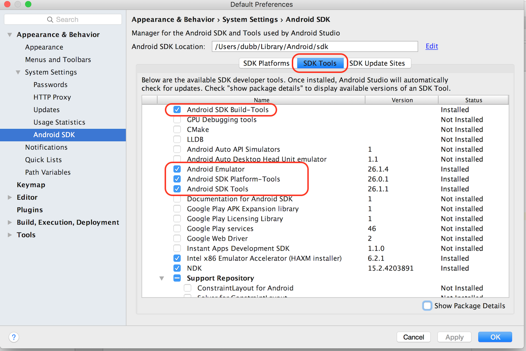This screenshot has width=526, height=351.
Task: Click the Status column header
Action: coord(473,100)
